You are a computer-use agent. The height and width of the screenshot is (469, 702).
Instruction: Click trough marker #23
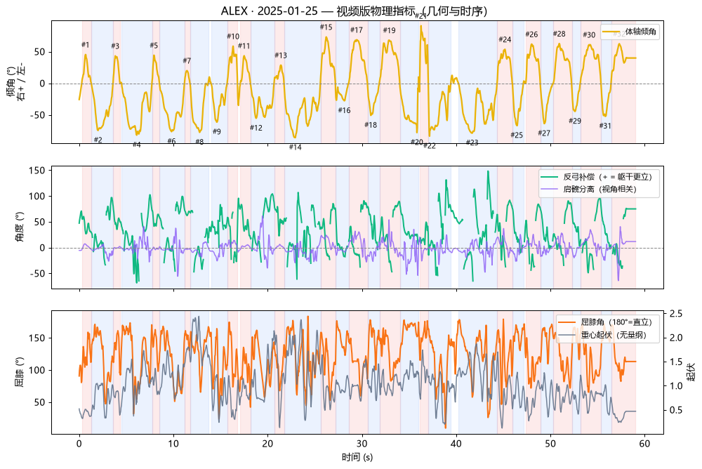point(472,143)
